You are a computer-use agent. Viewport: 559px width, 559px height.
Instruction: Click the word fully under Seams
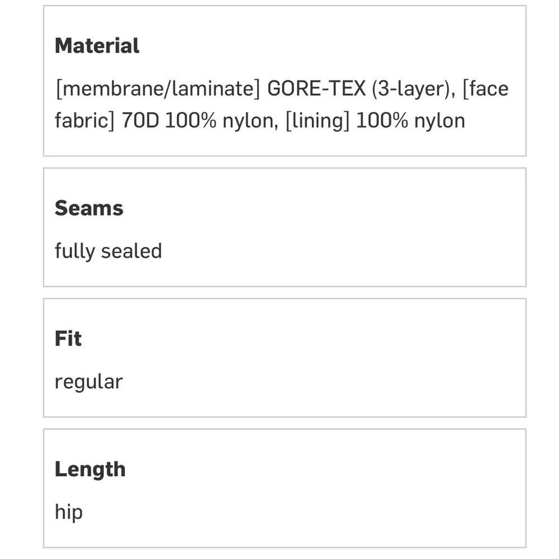pos(75,251)
